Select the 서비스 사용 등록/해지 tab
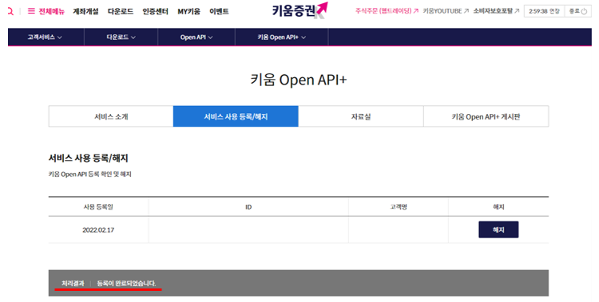599x302 pixels. [x=236, y=116]
